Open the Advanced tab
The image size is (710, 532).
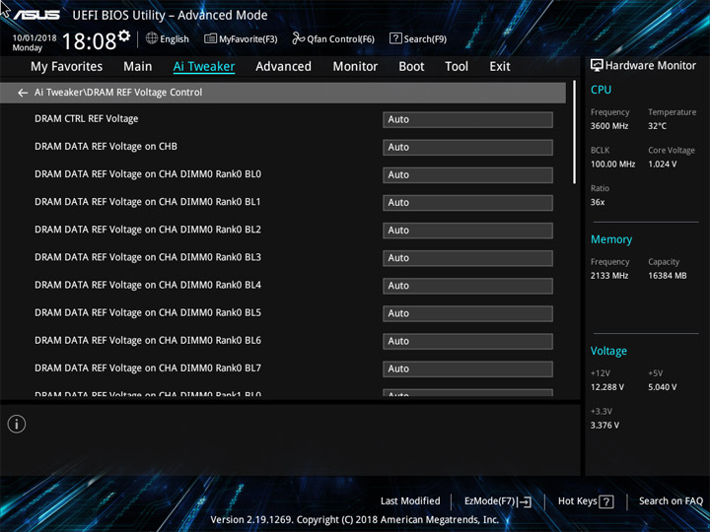283,67
